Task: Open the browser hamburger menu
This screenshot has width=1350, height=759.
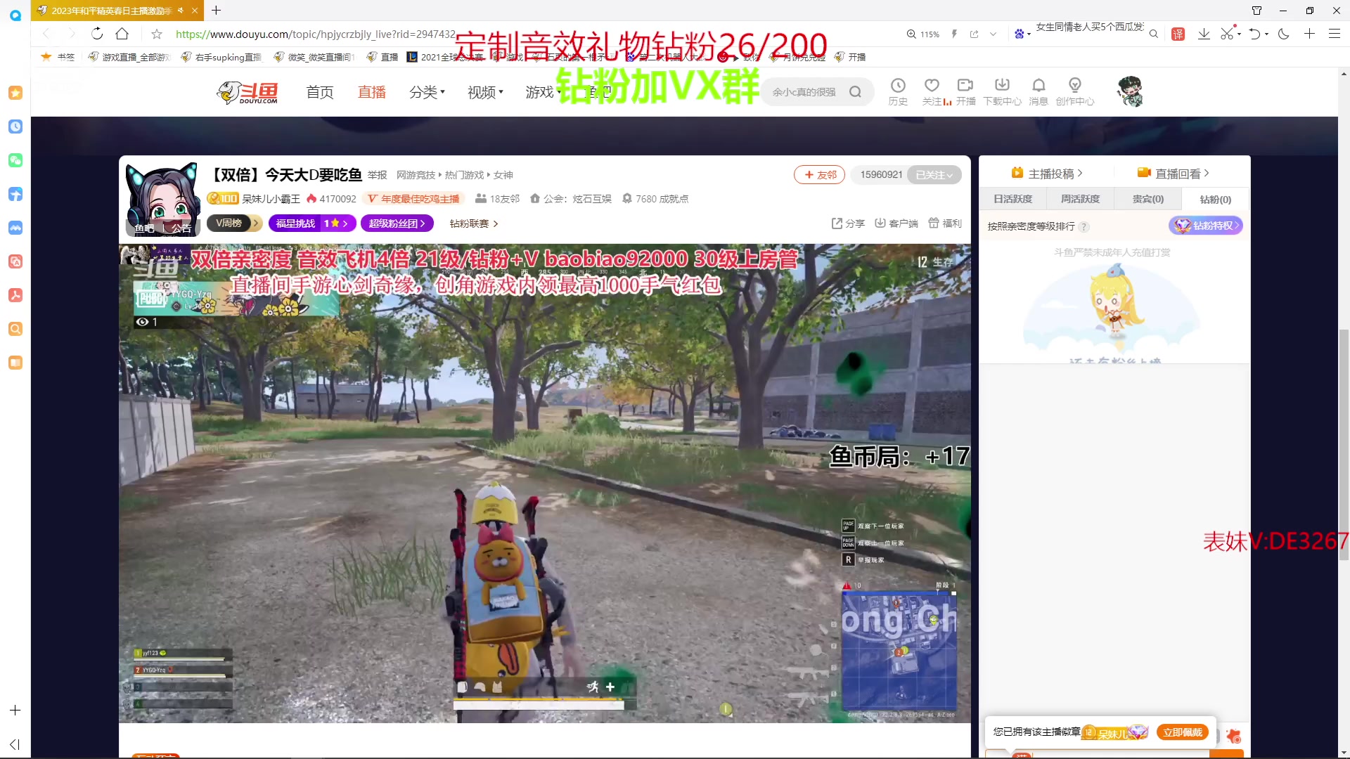Action: pos(1334,34)
